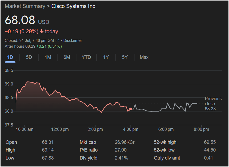The height and width of the screenshot is (167, 229).
Task: Click the 52-wk high value 69.55
Action: click(210, 142)
